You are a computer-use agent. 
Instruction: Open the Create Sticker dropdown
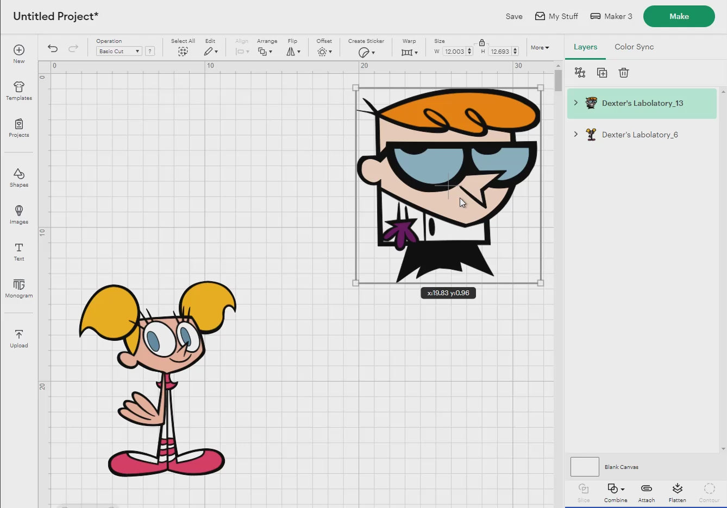click(367, 52)
